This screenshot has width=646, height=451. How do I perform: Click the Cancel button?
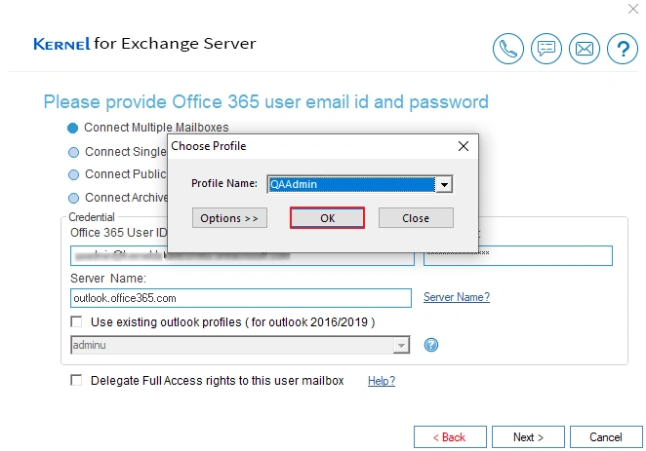click(606, 436)
